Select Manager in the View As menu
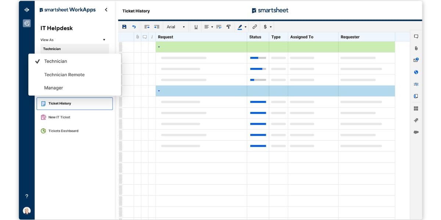The height and width of the screenshot is (220, 441). click(x=54, y=88)
